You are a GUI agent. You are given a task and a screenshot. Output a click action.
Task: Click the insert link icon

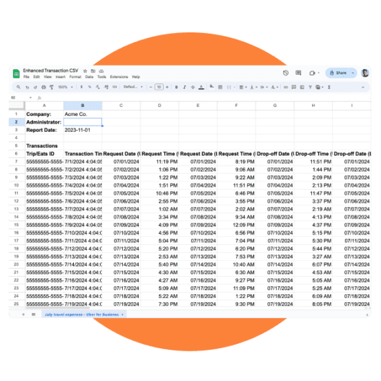click(x=286, y=87)
